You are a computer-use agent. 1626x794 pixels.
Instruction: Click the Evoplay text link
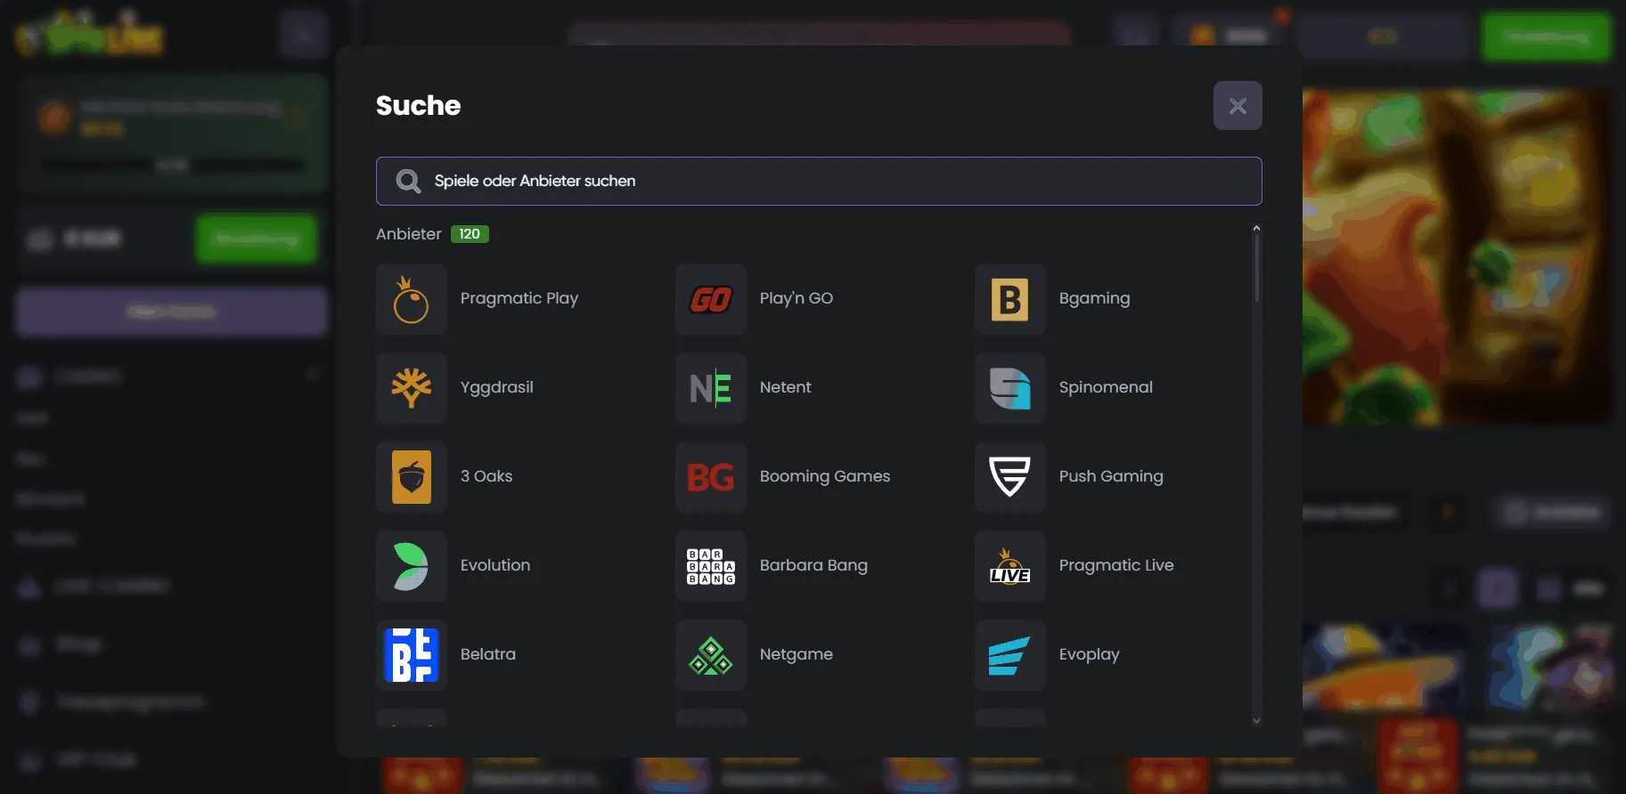point(1089,654)
